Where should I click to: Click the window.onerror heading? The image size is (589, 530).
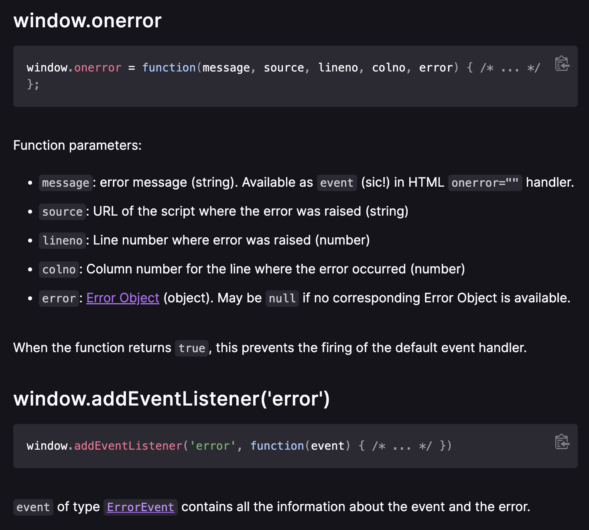(87, 20)
